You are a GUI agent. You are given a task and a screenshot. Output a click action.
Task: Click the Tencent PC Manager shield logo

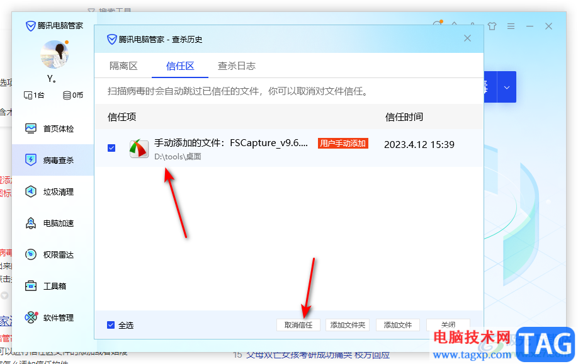[30, 26]
